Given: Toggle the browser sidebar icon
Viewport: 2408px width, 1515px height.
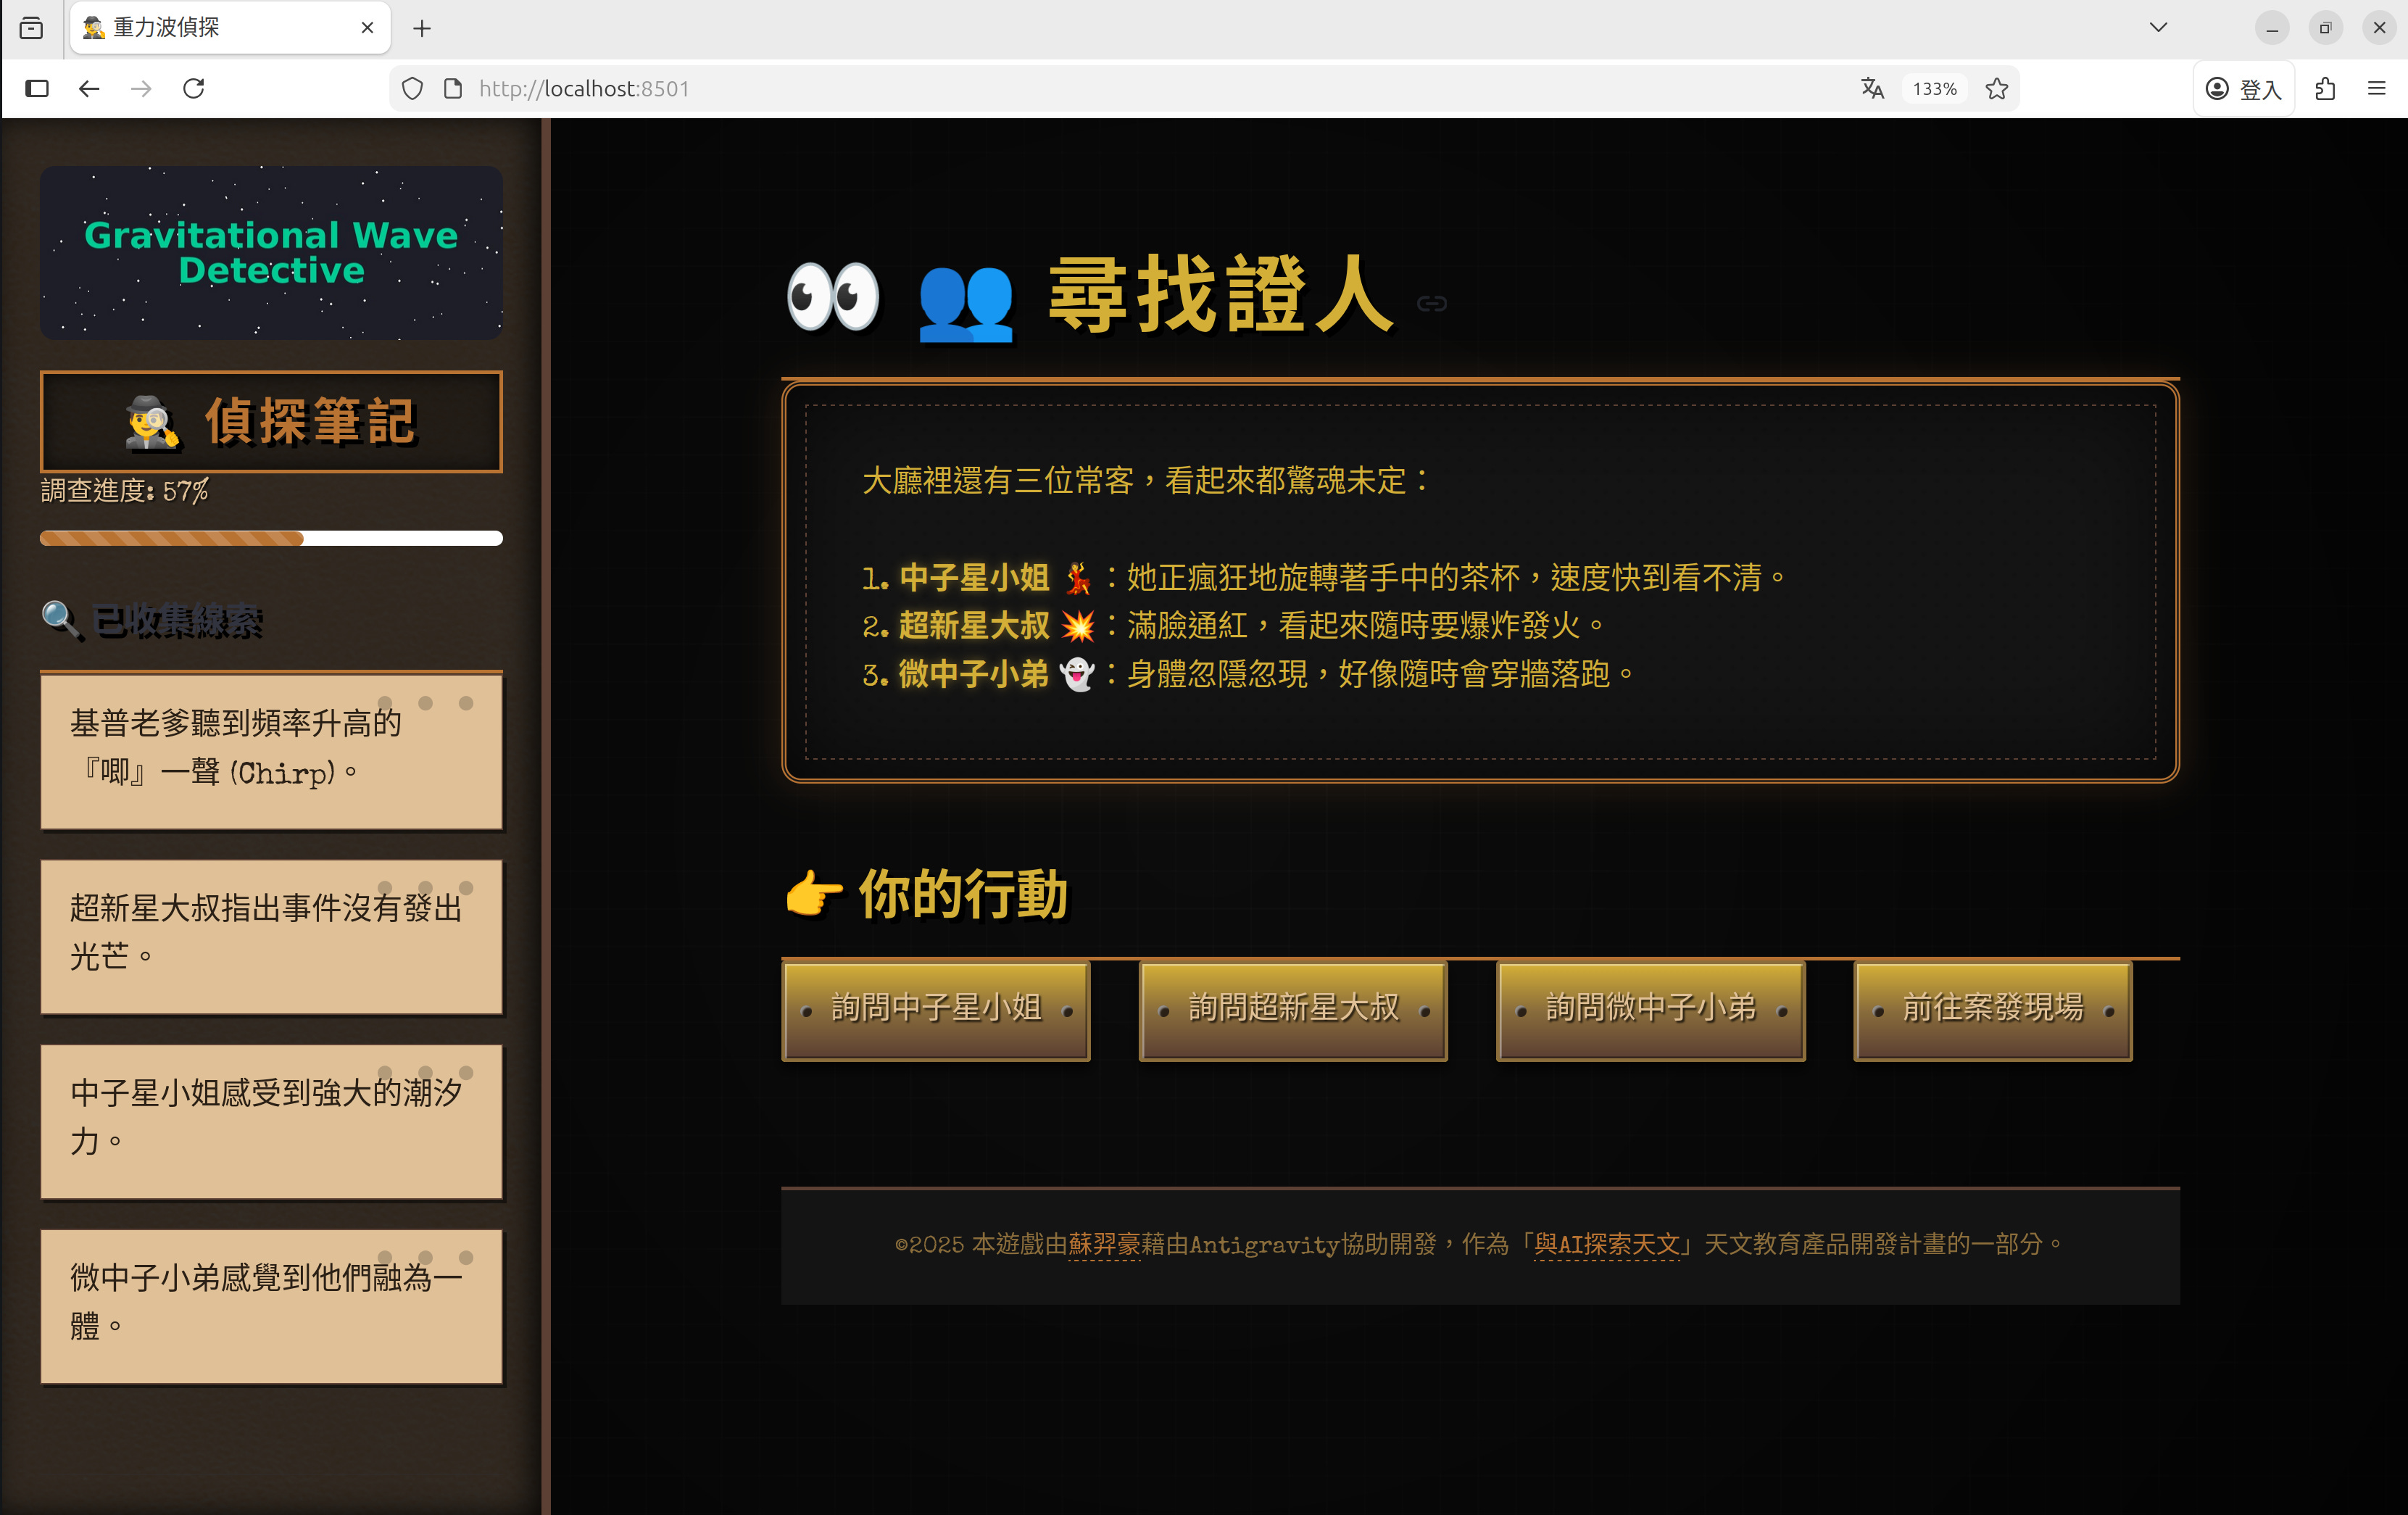Looking at the screenshot, I should pos(37,89).
